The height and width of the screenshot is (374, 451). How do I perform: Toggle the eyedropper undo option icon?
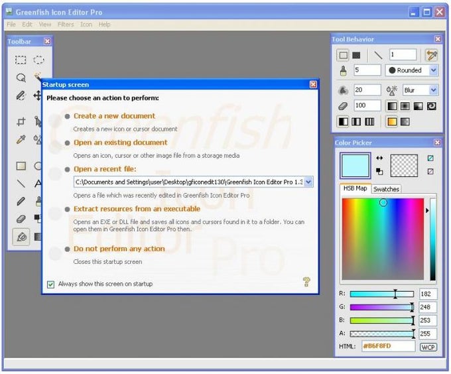click(x=432, y=55)
